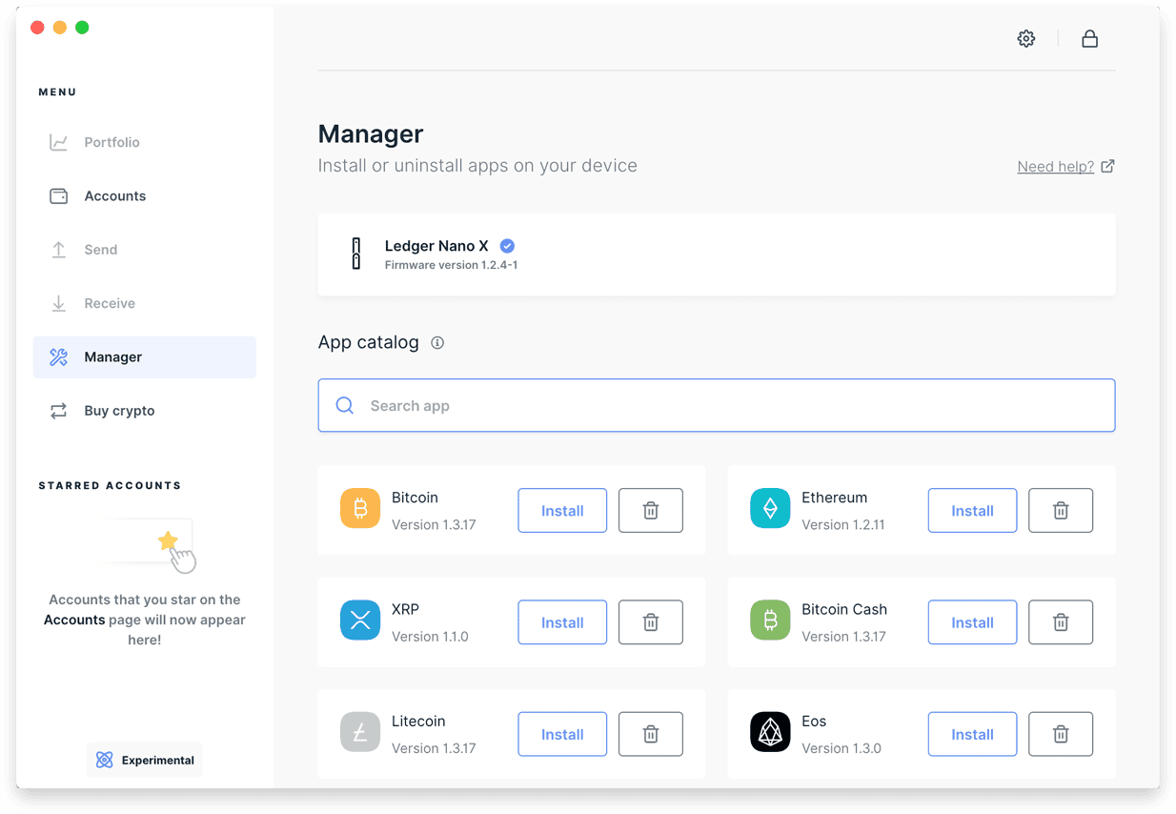Install the Eos app
1176x814 pixels.
pyautogui.click(x=972, y=734)
